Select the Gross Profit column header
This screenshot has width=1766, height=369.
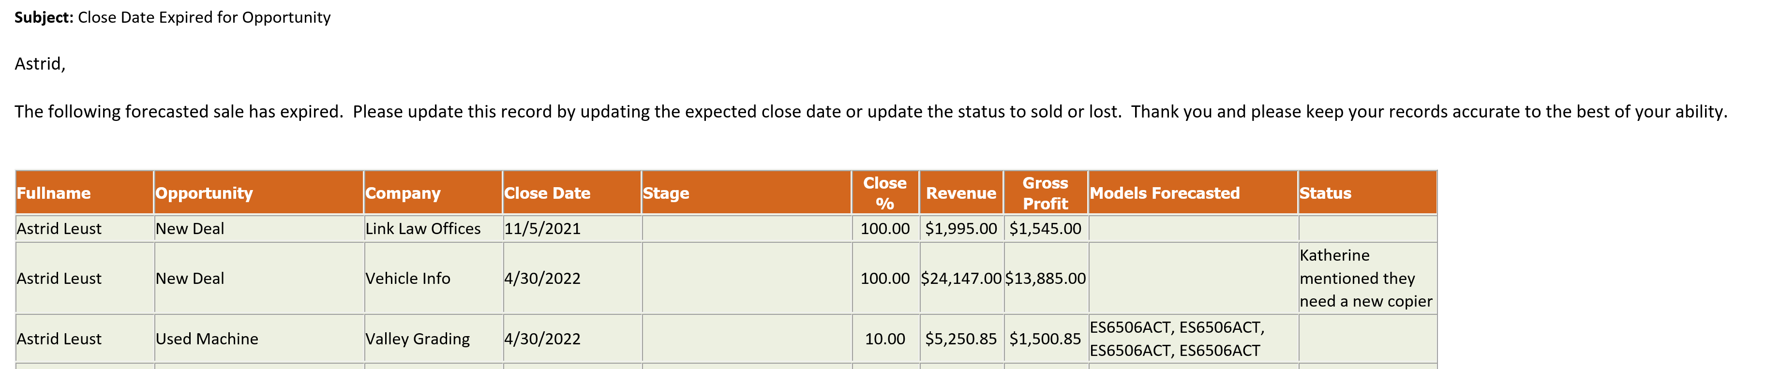(x=1046, y=193)
